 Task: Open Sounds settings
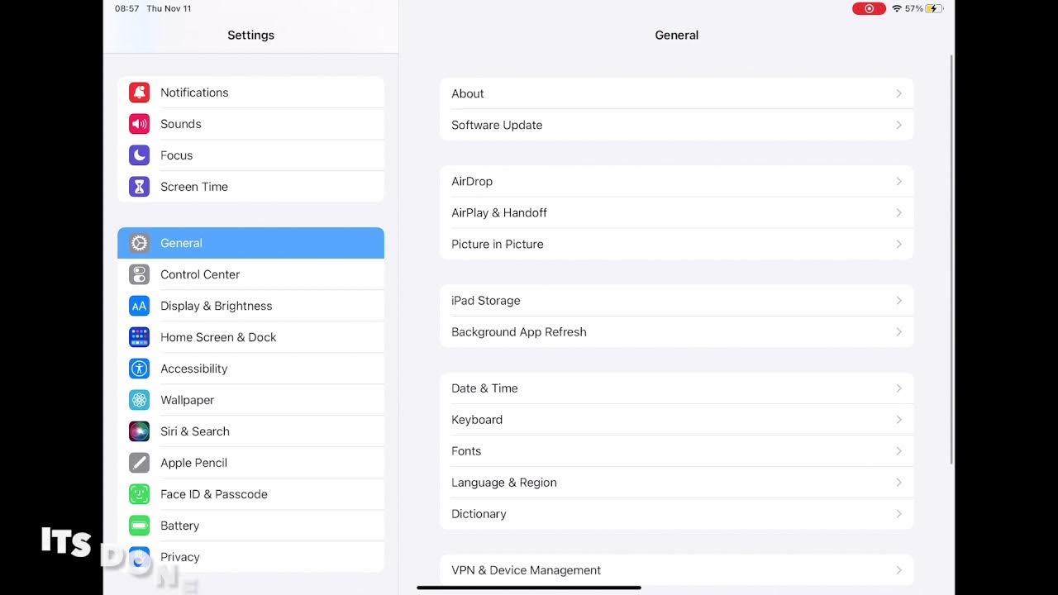(250, 124)
